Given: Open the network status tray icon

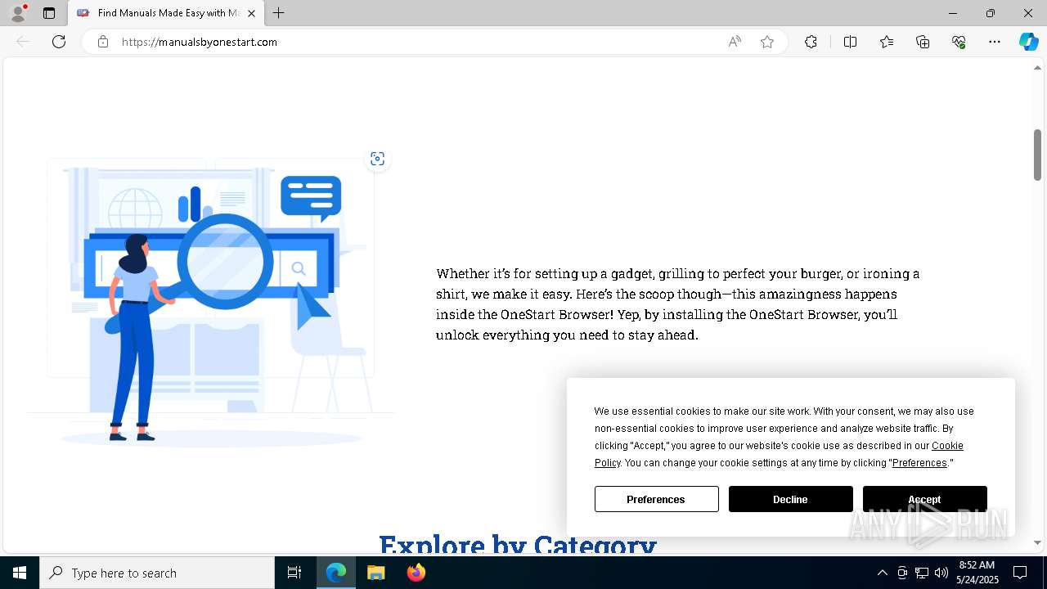Looking at the screenshot, I should click(x=922, y=573).
